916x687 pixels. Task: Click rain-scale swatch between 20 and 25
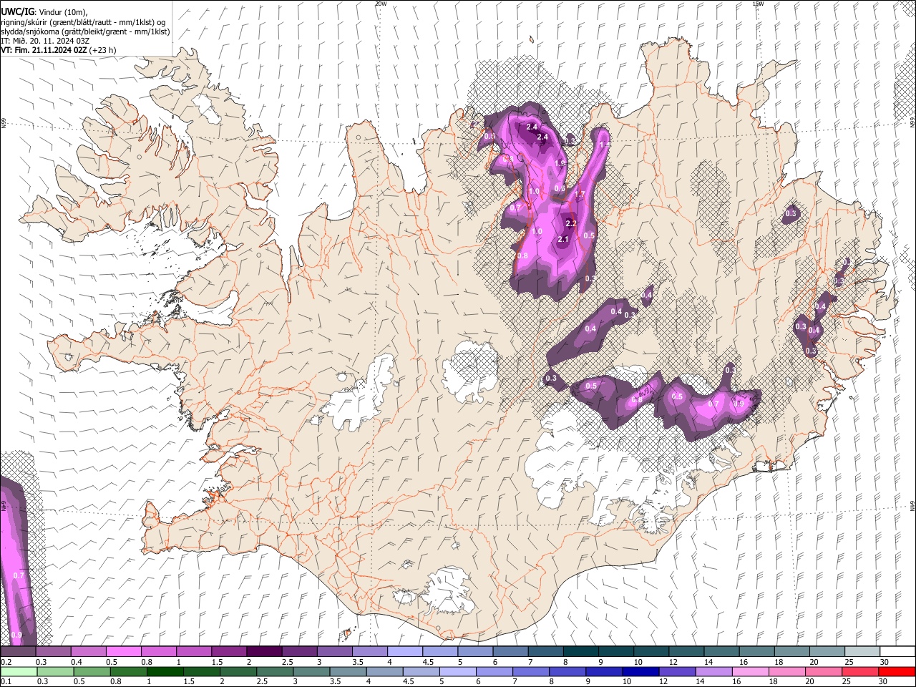825,671
